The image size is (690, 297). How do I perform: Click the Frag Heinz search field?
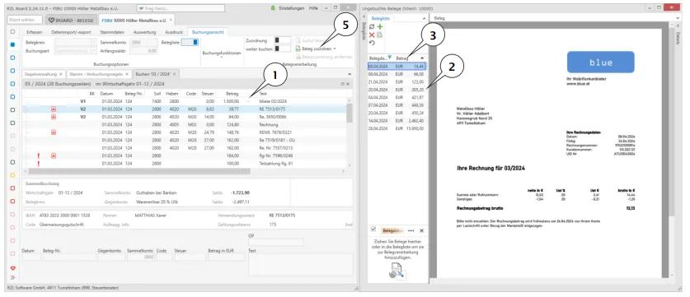(181, 8)
